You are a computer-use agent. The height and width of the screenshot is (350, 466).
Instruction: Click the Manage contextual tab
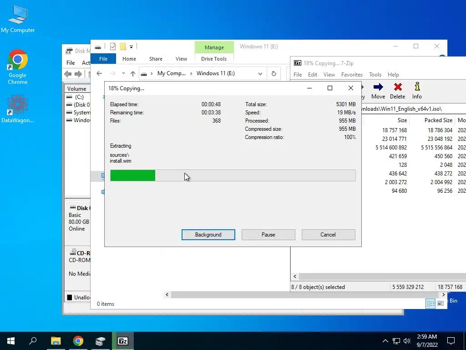point(214,47)
